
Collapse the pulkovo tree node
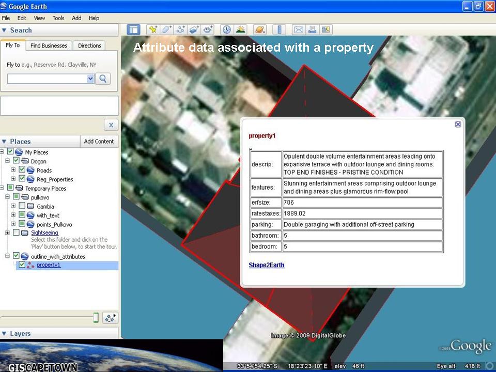pyautogui.click(x=8, y=197)
